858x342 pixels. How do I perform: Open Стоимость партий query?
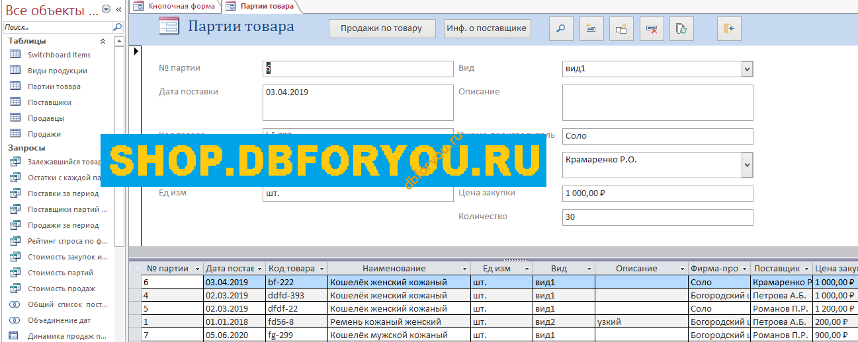click(x=60, y=273)
